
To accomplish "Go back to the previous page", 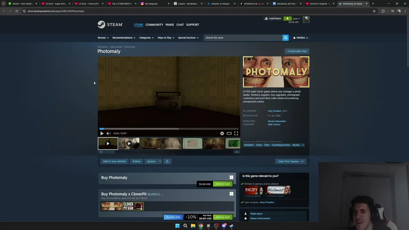I will [4, 11].
